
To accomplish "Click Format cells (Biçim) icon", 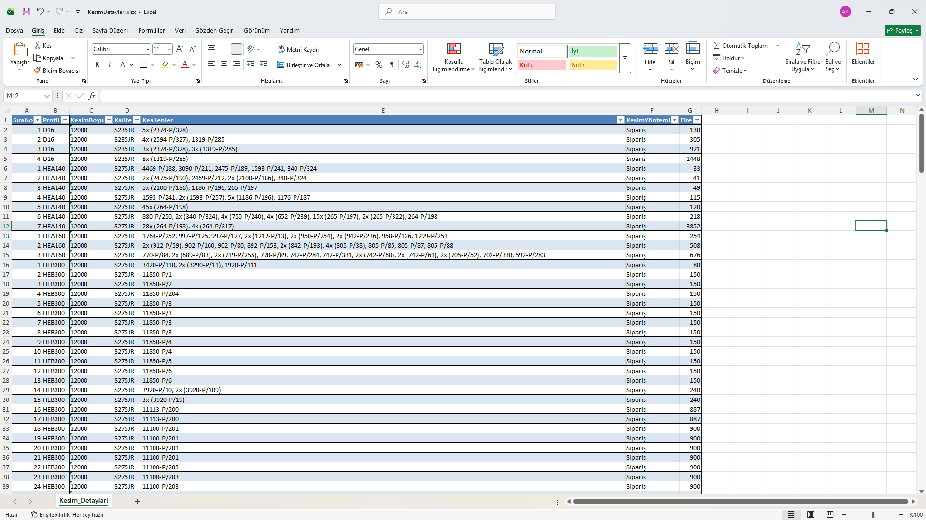I will pyautogui.click(x=693, y=49).
